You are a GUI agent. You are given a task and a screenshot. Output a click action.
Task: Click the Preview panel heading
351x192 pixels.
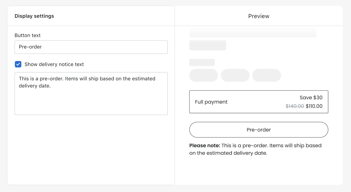coord(259,16)
